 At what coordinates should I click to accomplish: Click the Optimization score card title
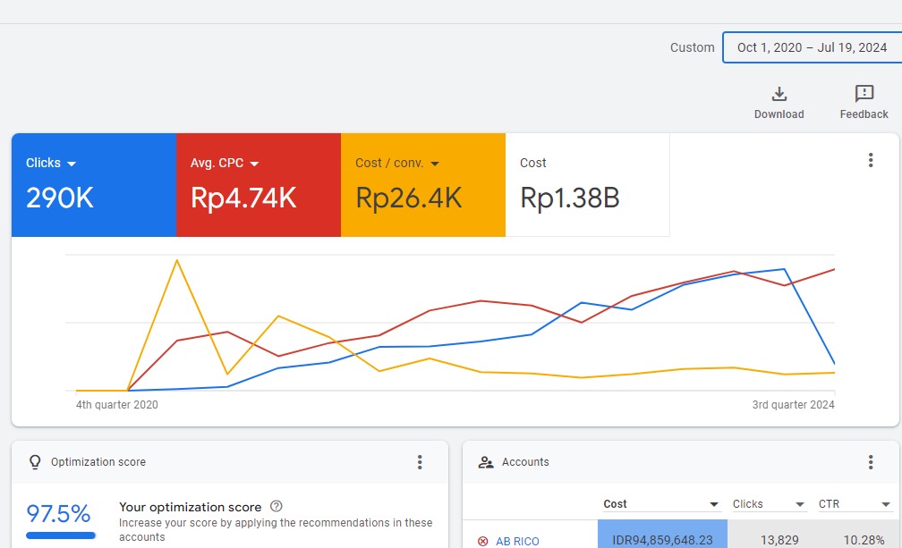click(98, 462)
